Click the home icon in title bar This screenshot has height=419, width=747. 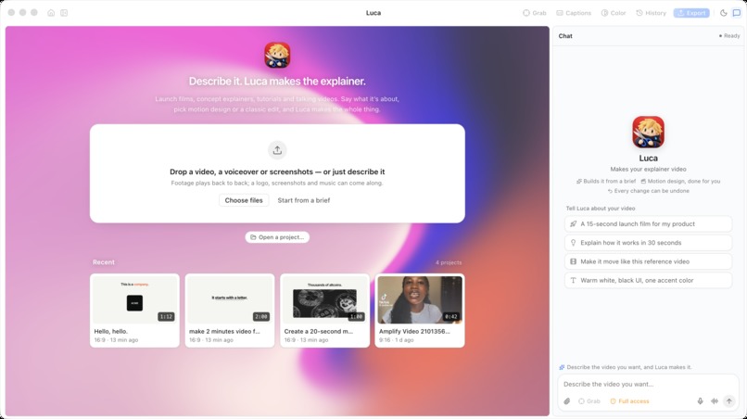(51, 13)
